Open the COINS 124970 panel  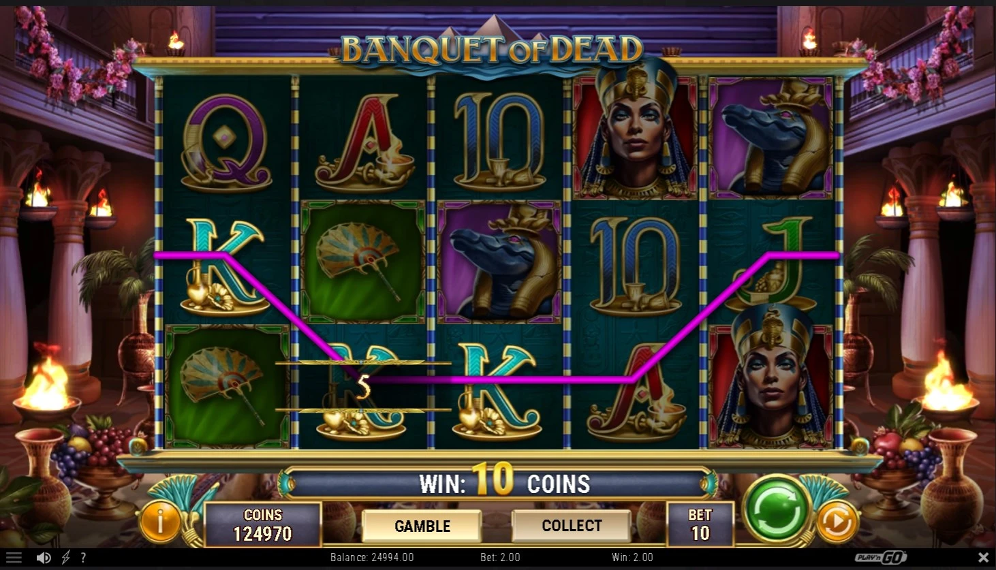(263, 524)
